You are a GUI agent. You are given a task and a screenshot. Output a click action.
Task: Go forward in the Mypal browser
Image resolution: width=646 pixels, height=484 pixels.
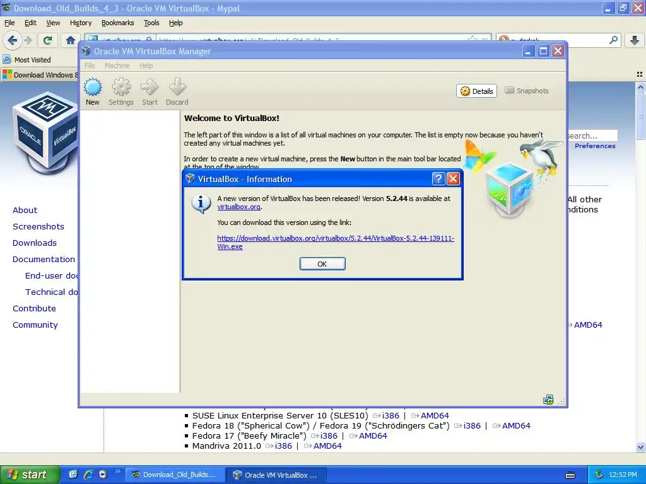coord(28,40)
